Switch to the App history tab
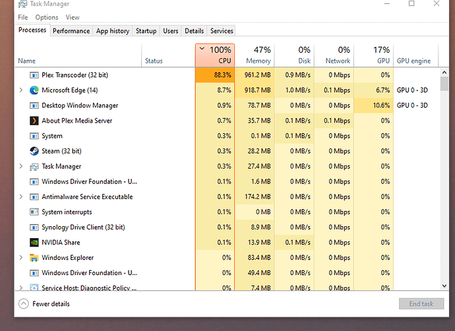This screenshot has height=331, width=455. [x=113, y=31]
